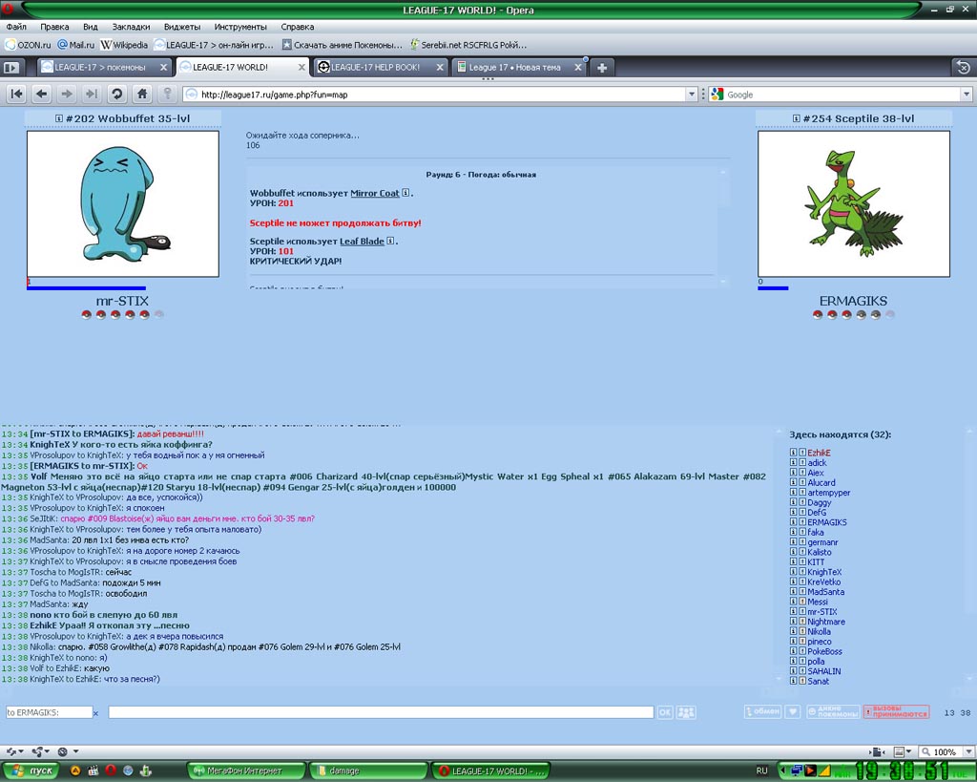Click the Forward arrow button
Image resolution: width=977 pixels, height=782 pixels.
(67, 95)
